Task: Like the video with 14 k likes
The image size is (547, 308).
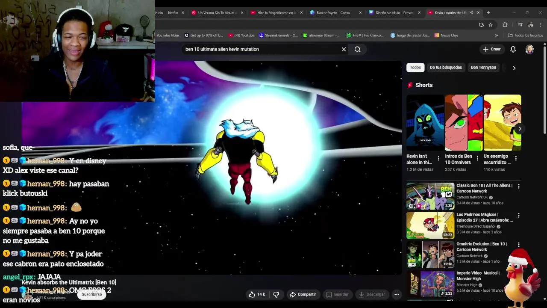Action: [257, 294]
